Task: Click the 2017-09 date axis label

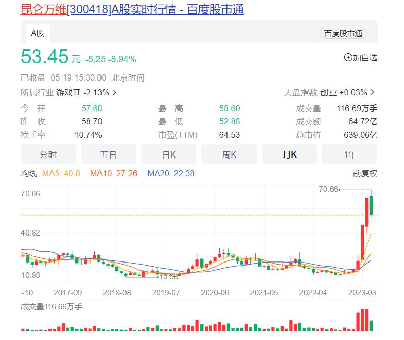Action: (x=67, y=293)
